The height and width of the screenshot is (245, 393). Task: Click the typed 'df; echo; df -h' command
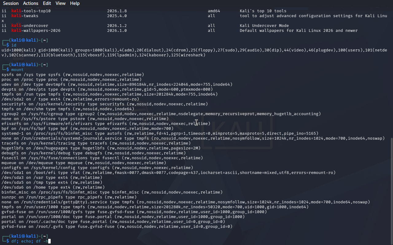tap(29, 241)
